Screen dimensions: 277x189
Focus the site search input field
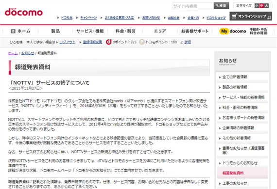(193, 6)
